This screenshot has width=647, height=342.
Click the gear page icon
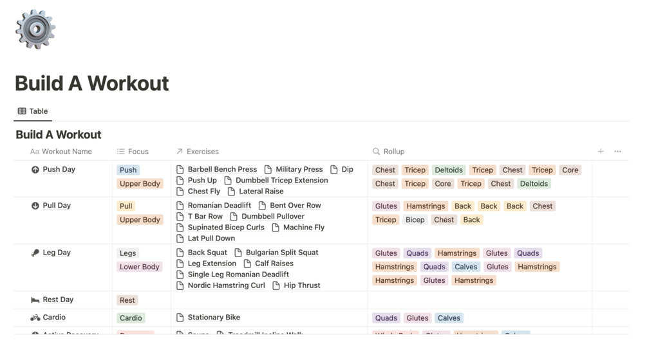coord(35,30)
